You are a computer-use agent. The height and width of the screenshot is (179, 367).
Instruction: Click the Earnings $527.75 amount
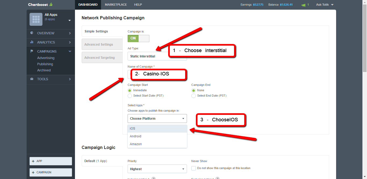(x=258, y=5)
